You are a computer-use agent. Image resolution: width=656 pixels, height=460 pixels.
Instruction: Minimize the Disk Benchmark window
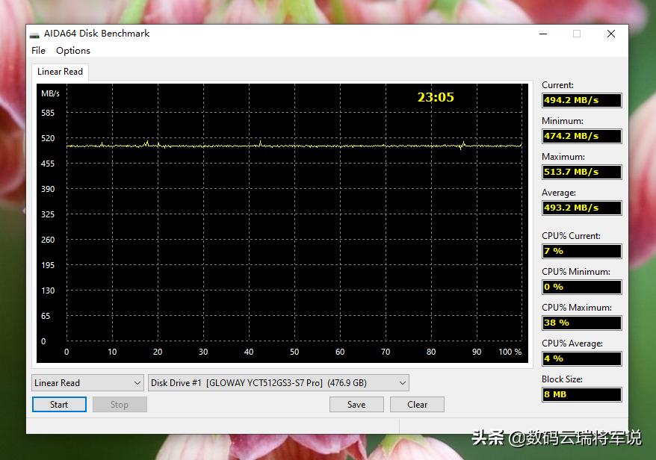[x=542, y=34]
